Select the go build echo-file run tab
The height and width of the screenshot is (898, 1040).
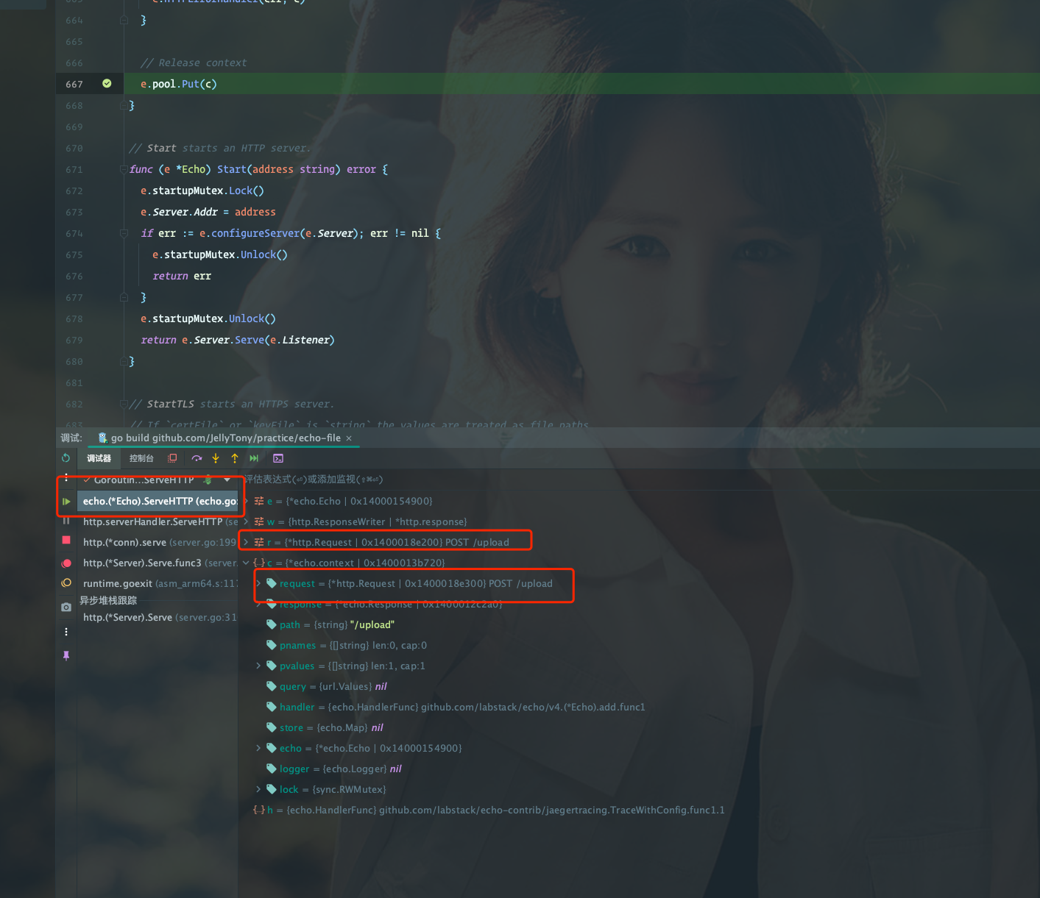(x=225, y=438)
